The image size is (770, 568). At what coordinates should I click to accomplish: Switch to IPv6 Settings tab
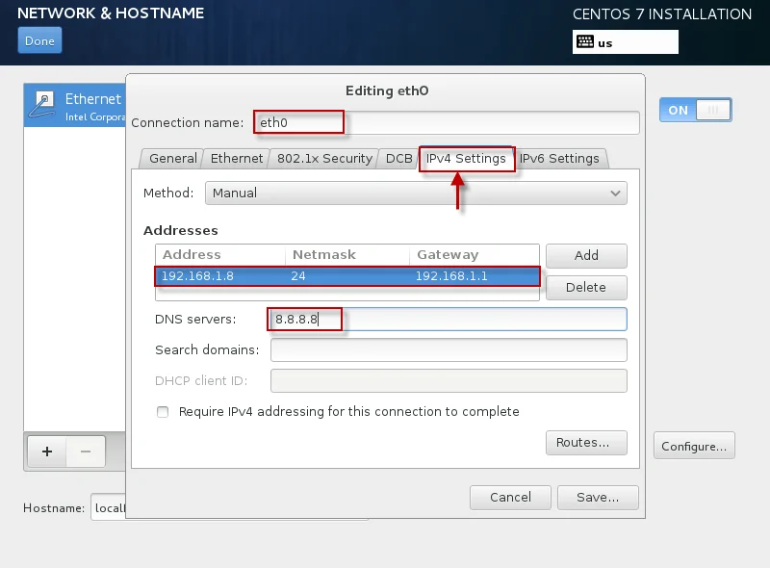pos(559,159)
